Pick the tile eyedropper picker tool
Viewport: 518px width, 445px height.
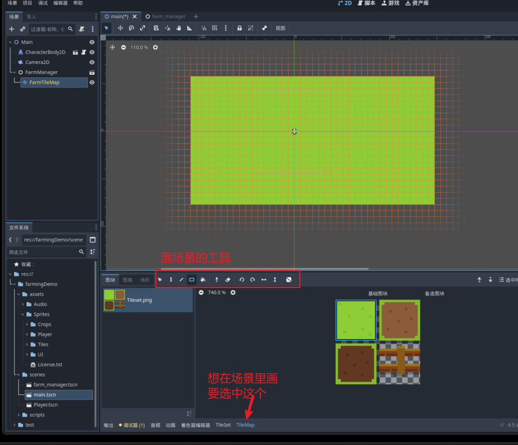click(217, 280)
